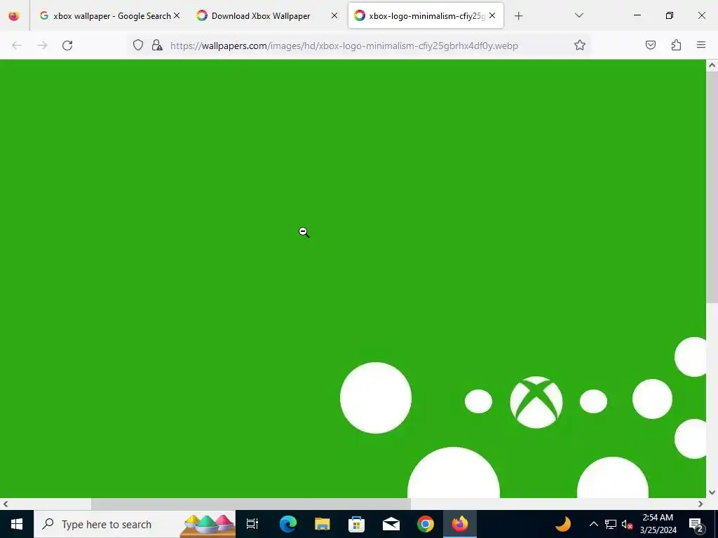Open the Mail app from the taskbar
This screenshot has height=538, width=718.
click(391, 524)
